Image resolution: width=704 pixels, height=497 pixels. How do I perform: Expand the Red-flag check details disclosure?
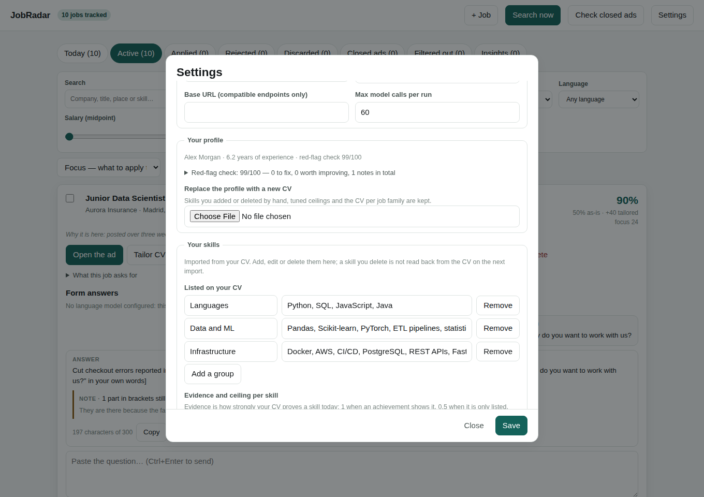click(289, 173)
